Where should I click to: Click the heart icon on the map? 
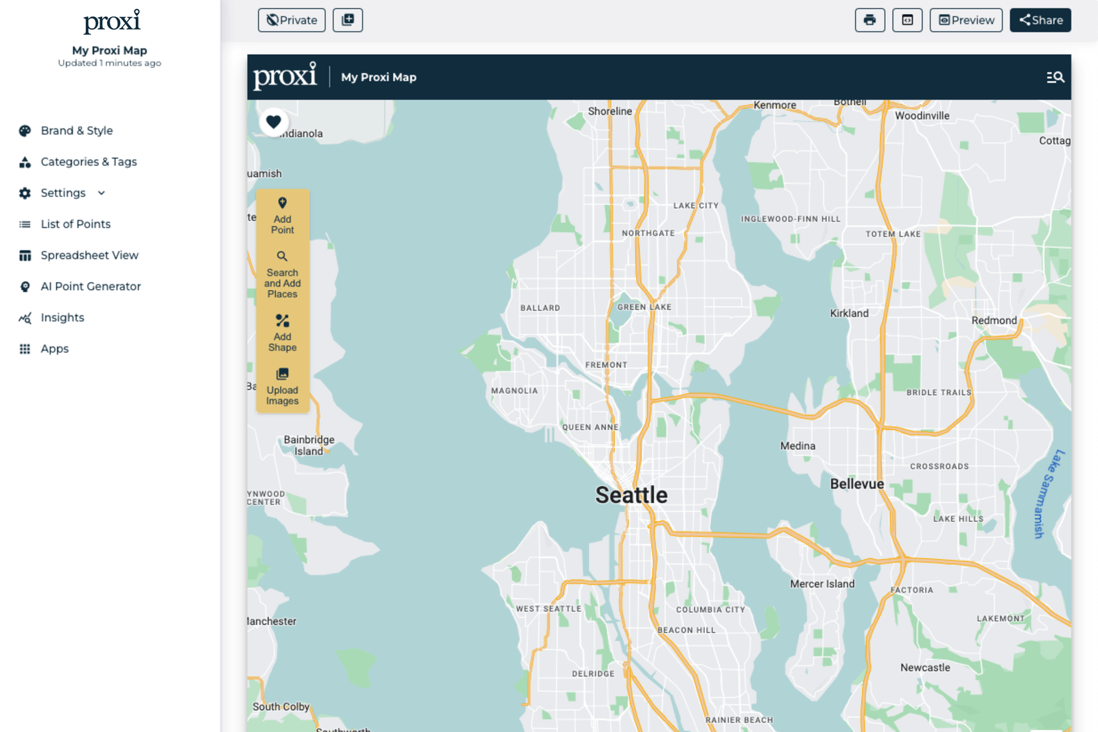tap(273, 122)
